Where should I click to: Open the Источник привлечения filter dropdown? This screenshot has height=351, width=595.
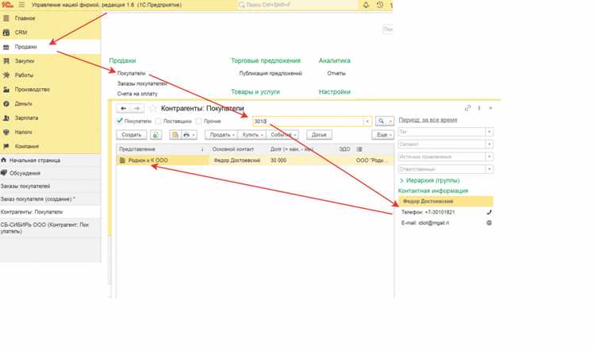tap(489, 156)
